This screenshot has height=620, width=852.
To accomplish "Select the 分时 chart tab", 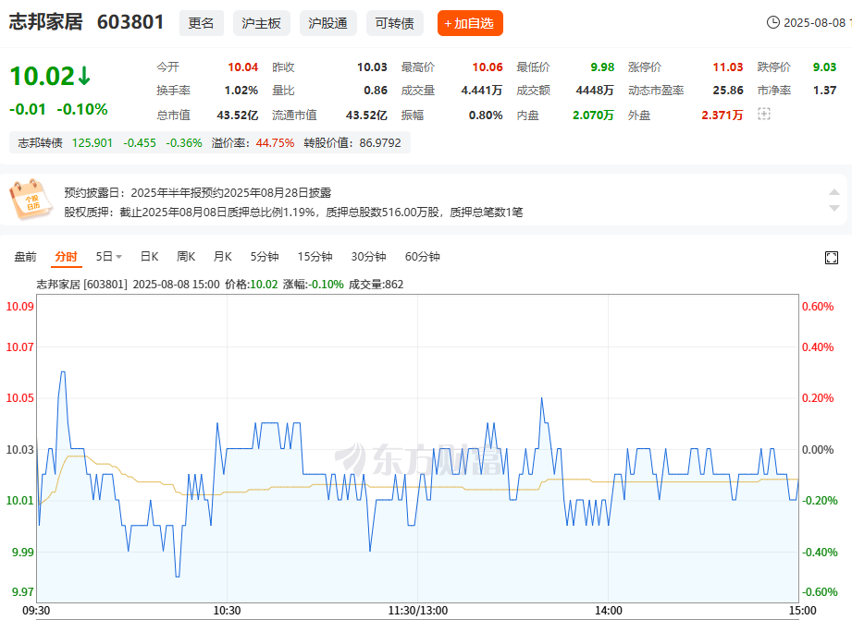I will 67,256.
